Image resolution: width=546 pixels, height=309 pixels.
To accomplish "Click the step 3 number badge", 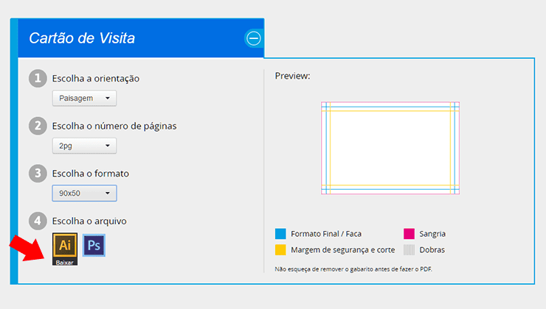I will [38, 173].
